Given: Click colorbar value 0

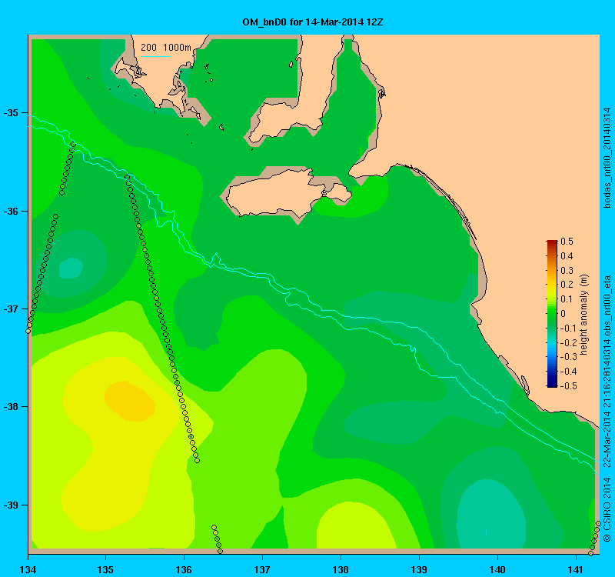Looking at the screenshot, I should coord(563,314).
